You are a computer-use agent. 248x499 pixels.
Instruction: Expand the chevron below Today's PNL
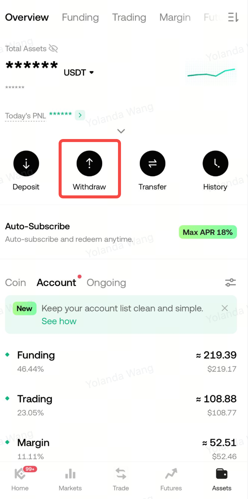(x=121, y=131)
